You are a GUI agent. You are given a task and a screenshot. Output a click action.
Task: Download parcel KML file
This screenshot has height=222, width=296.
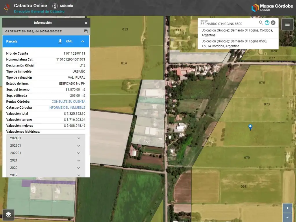[60, 41]
